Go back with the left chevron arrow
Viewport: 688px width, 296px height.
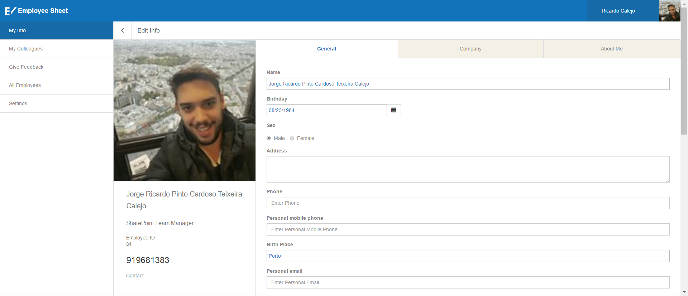(123, 30)
